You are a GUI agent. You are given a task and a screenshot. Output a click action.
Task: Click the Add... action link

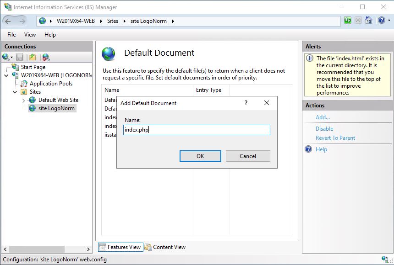[323, 117]
